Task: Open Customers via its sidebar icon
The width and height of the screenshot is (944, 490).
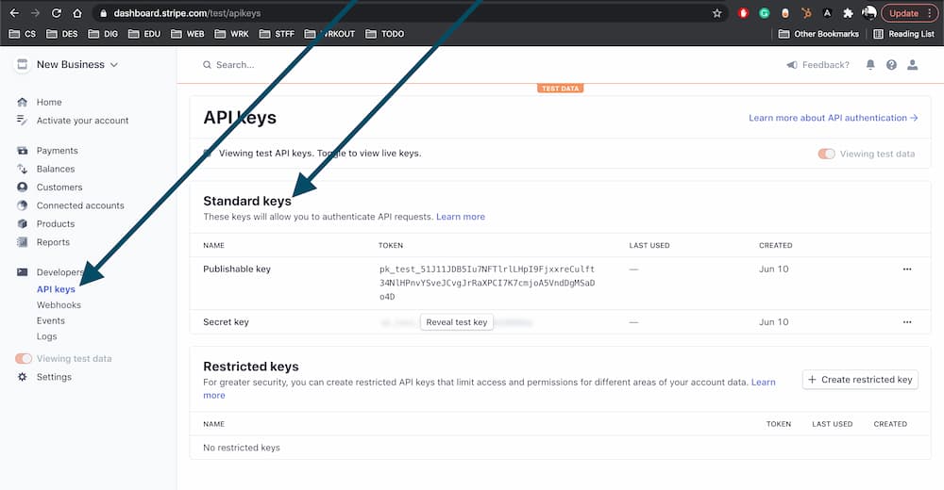Action: pos(23,188)
